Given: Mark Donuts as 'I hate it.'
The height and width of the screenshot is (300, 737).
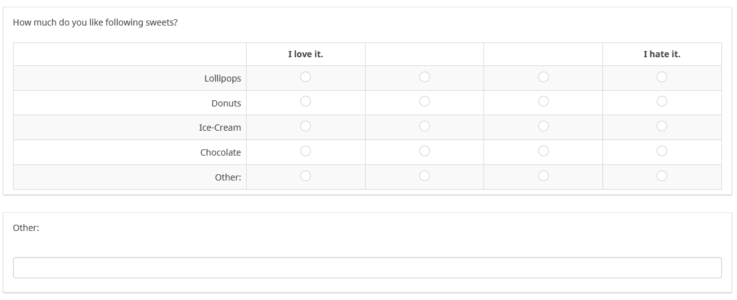Looking at the screenshot, I should pos(662,101).
